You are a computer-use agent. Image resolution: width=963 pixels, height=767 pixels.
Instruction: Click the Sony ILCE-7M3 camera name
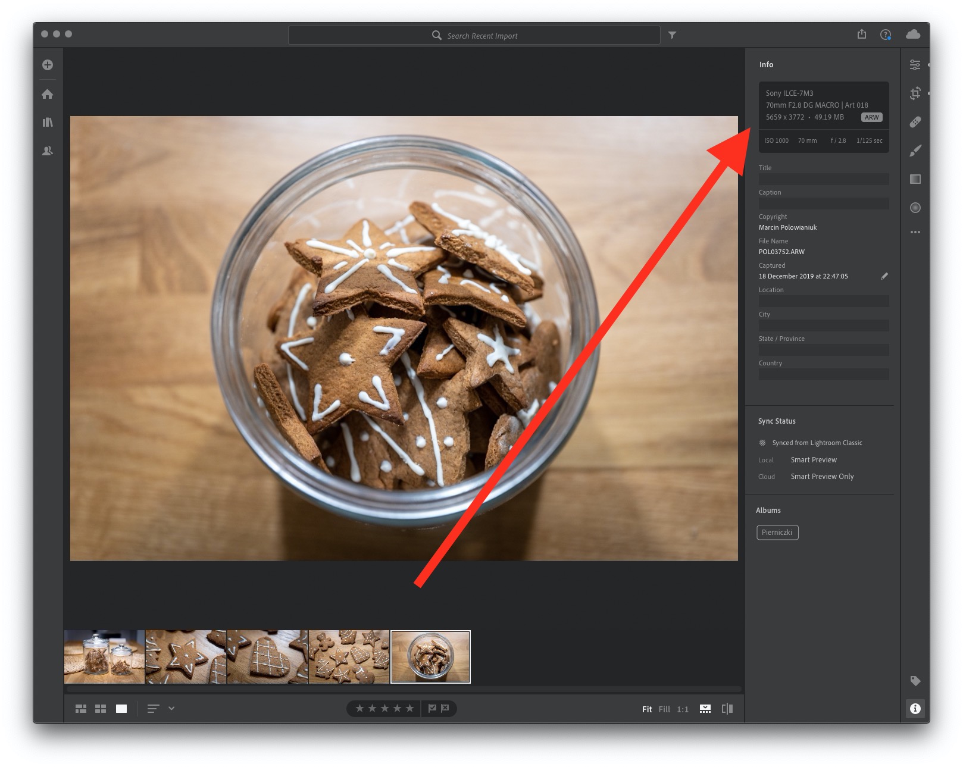pos(789,93)
